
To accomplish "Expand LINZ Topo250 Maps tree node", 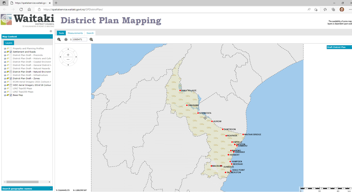I will [x=5, y=92].
